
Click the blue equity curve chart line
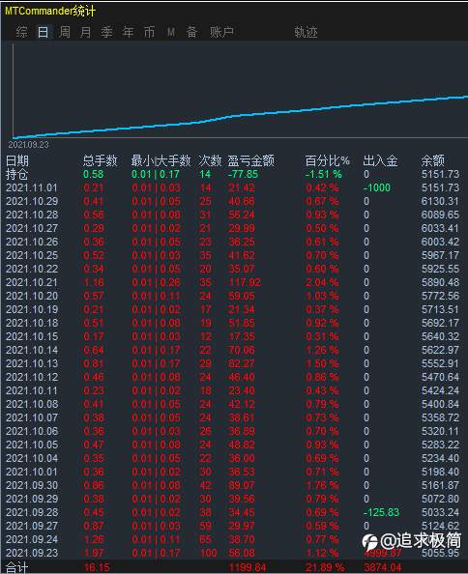tap(240, 116)
